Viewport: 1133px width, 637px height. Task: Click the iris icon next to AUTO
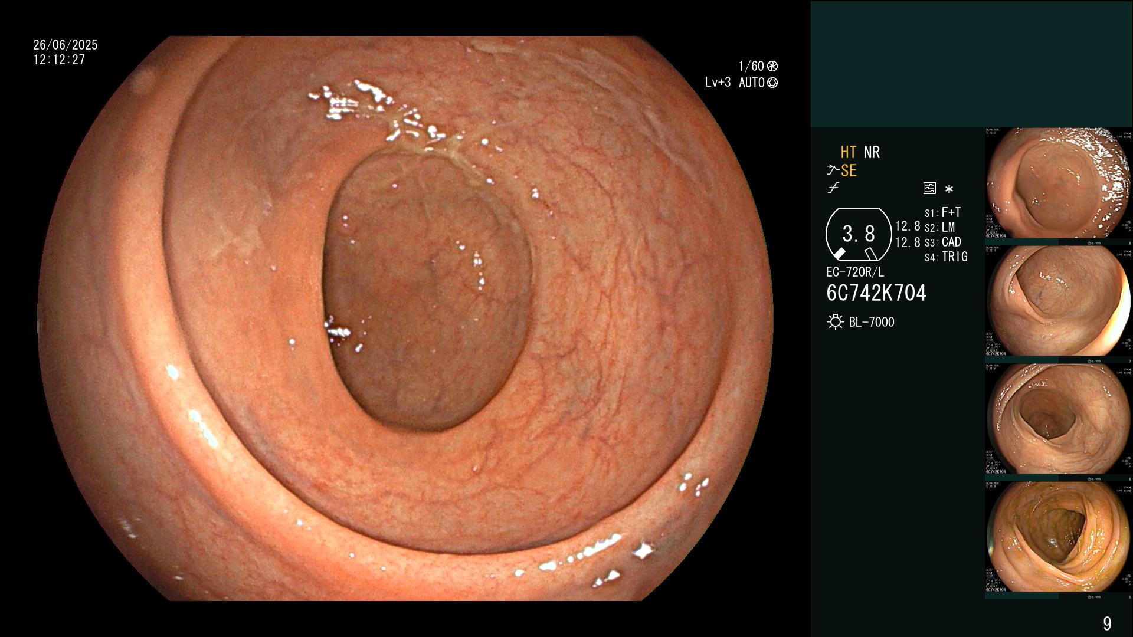[x=772, y=83]
